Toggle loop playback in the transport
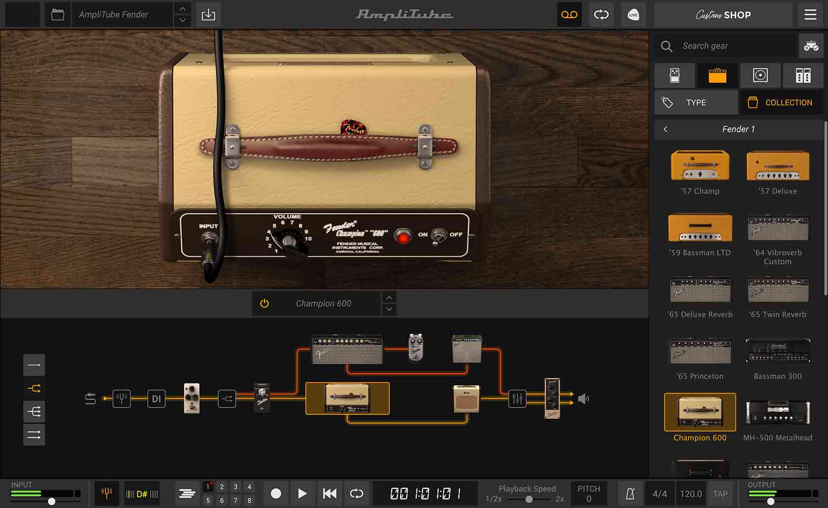The image size is (828, 508). 356,493
